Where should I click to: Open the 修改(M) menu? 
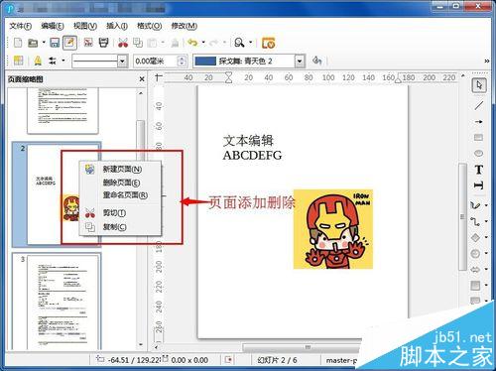(184, 26)
